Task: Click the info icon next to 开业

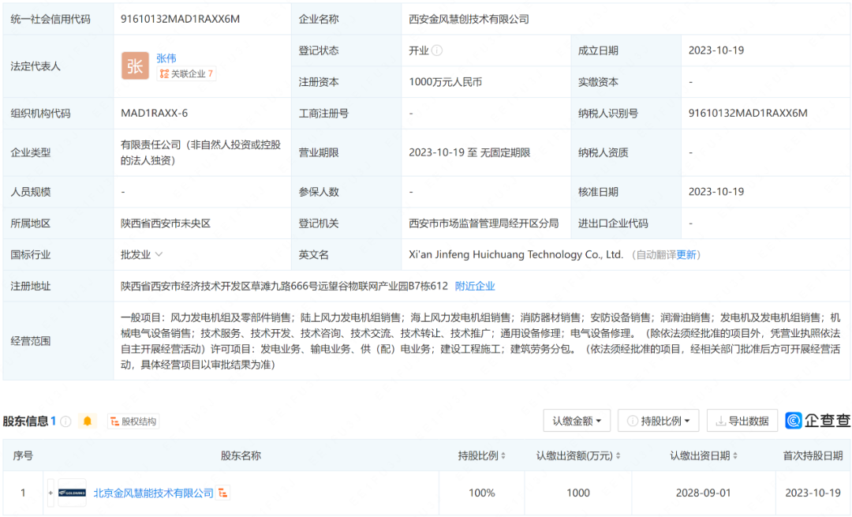Action: [x=437, y=51]
